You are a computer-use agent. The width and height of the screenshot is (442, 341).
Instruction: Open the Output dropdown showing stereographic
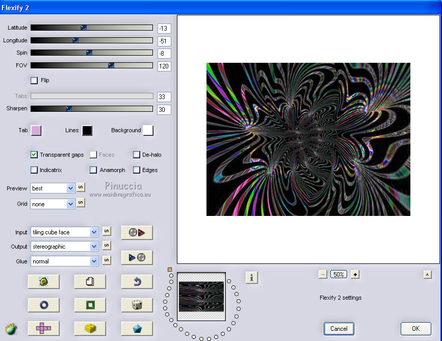[65, 247]
